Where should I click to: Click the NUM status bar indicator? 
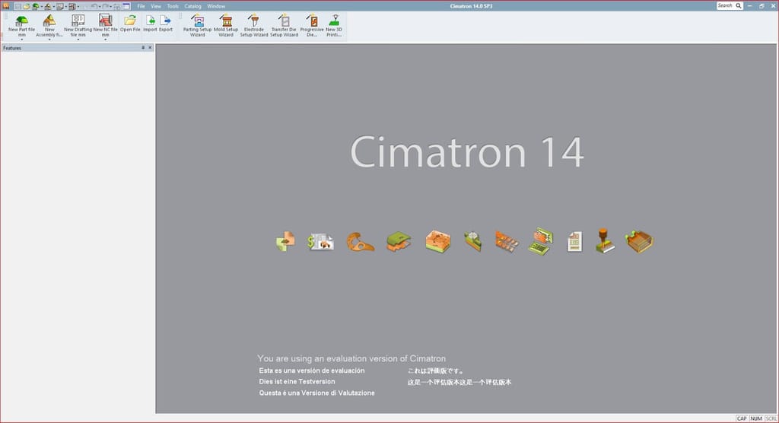[756, 418]
